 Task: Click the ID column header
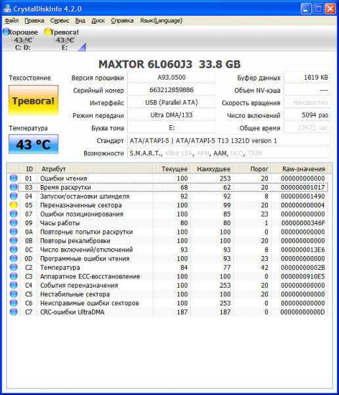point(28,169)
